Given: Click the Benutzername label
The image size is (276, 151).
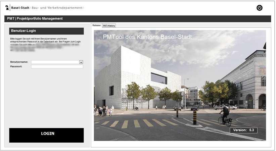Looking at the screenshot, I should [19, 62].
